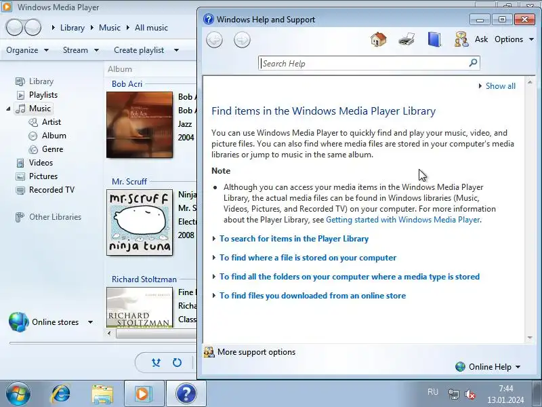This screenshot has width=542, height=407.
Task: Expand 'To find all the folders' section
Action: 350,277
